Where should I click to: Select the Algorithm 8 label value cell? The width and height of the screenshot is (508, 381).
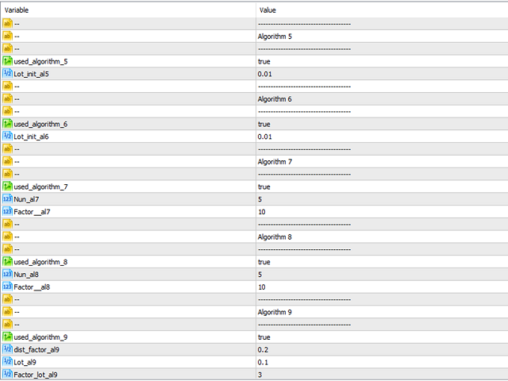(383, 237)
